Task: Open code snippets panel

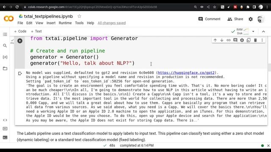Action: (5, 120)
